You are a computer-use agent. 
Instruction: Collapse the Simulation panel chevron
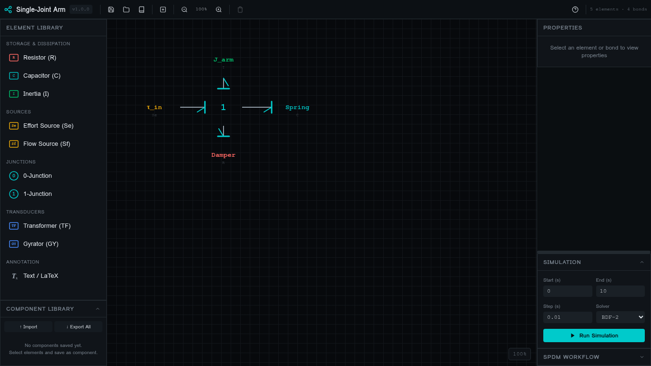tap(641, 262)
